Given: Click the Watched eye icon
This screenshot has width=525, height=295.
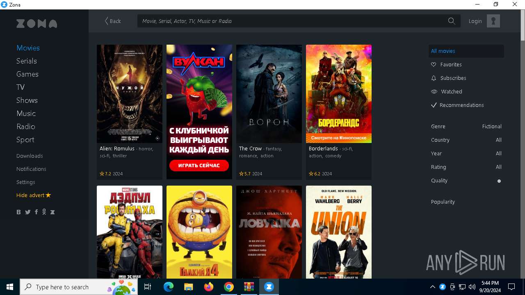Looking at the screenshot, I should click(x=434, y=92).
